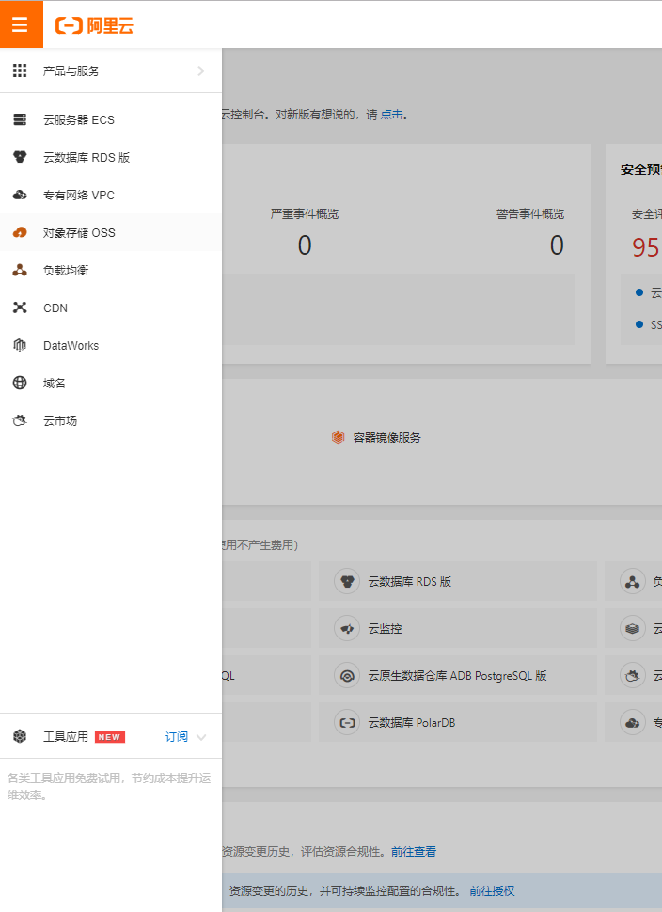Select 云数据库 RDS 版 in sidebar

pyautogui.click(x=111, y=157)
